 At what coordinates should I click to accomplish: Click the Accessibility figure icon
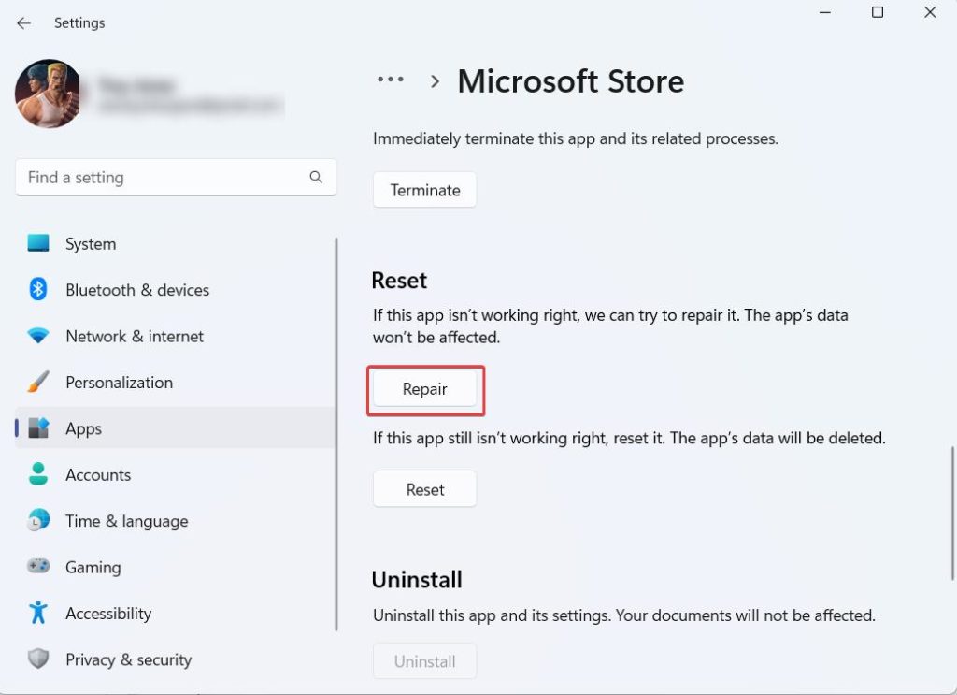38,614
